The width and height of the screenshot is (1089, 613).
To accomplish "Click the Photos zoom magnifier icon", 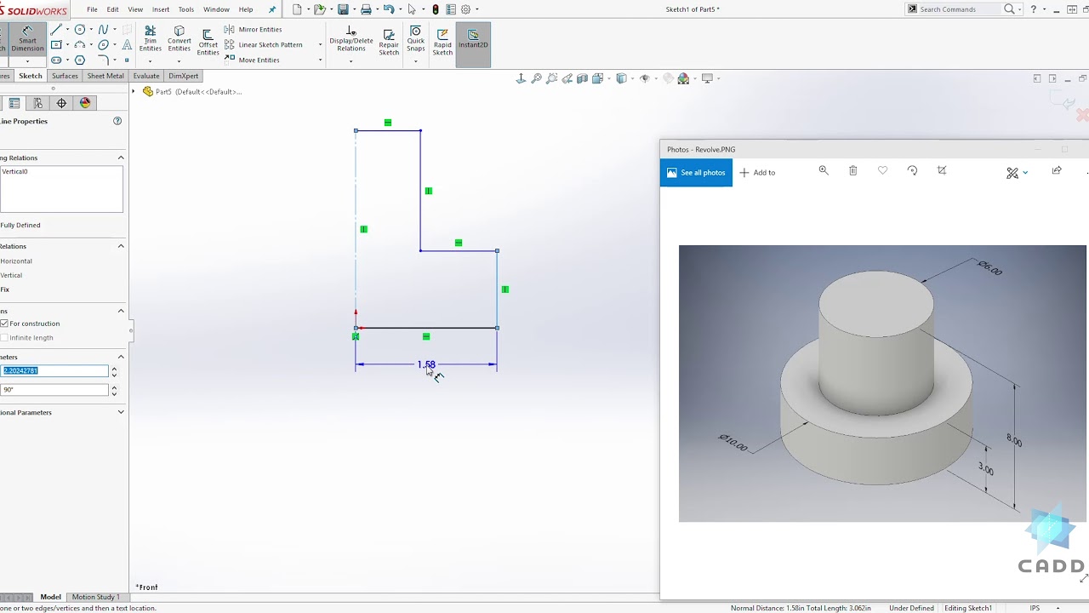I will [824, 170].
